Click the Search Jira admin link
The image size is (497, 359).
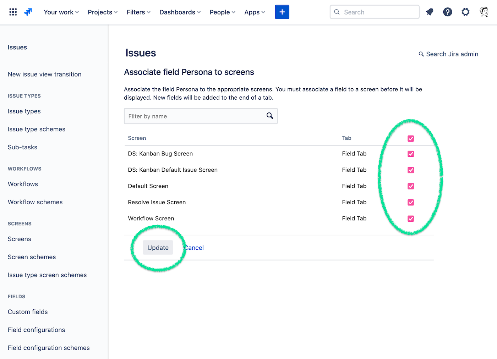coord(448,54)
